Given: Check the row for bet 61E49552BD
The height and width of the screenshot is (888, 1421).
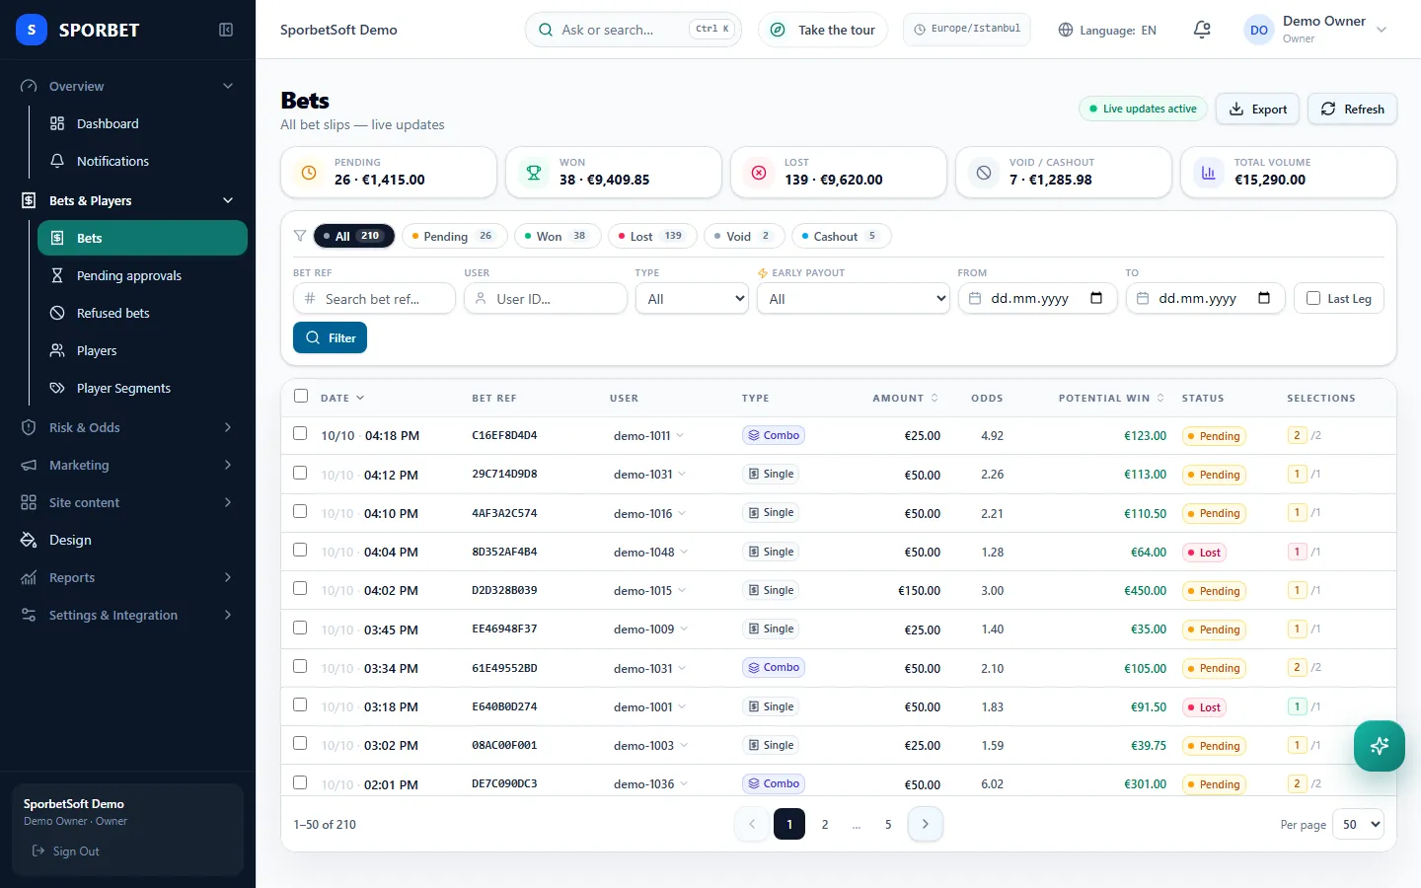Looking at the screenshot, I should point(300,666).
